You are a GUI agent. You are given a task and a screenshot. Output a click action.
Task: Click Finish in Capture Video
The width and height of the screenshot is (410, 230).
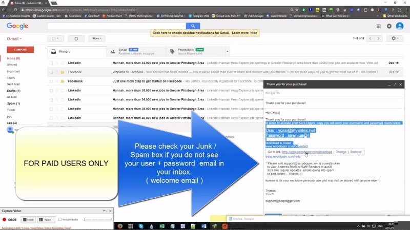(28, 220)
